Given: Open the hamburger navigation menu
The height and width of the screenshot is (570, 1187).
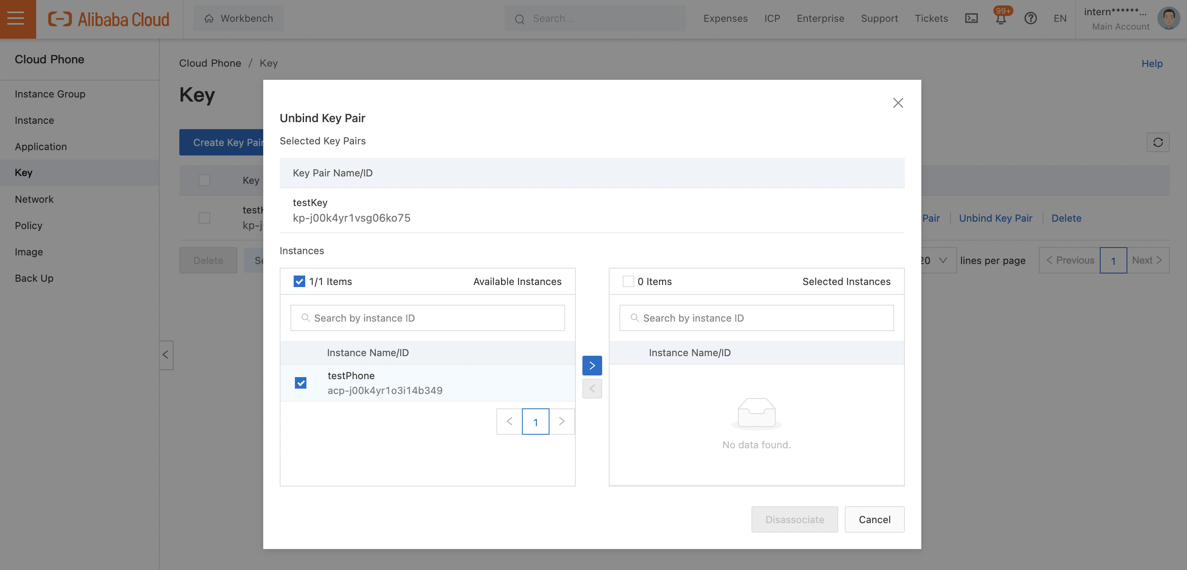Looking at the screenshot, I should pos(18,19).
